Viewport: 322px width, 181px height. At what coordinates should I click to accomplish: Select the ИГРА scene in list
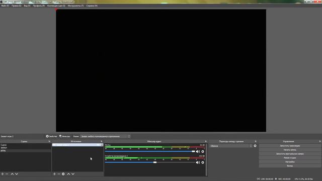point(26,151)
